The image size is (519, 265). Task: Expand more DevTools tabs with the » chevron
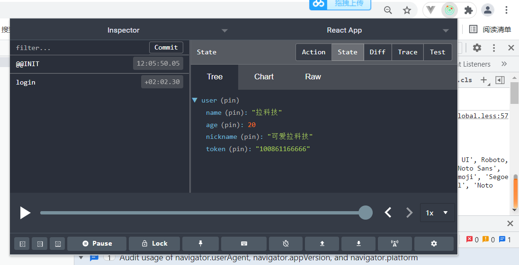point(504,64)
